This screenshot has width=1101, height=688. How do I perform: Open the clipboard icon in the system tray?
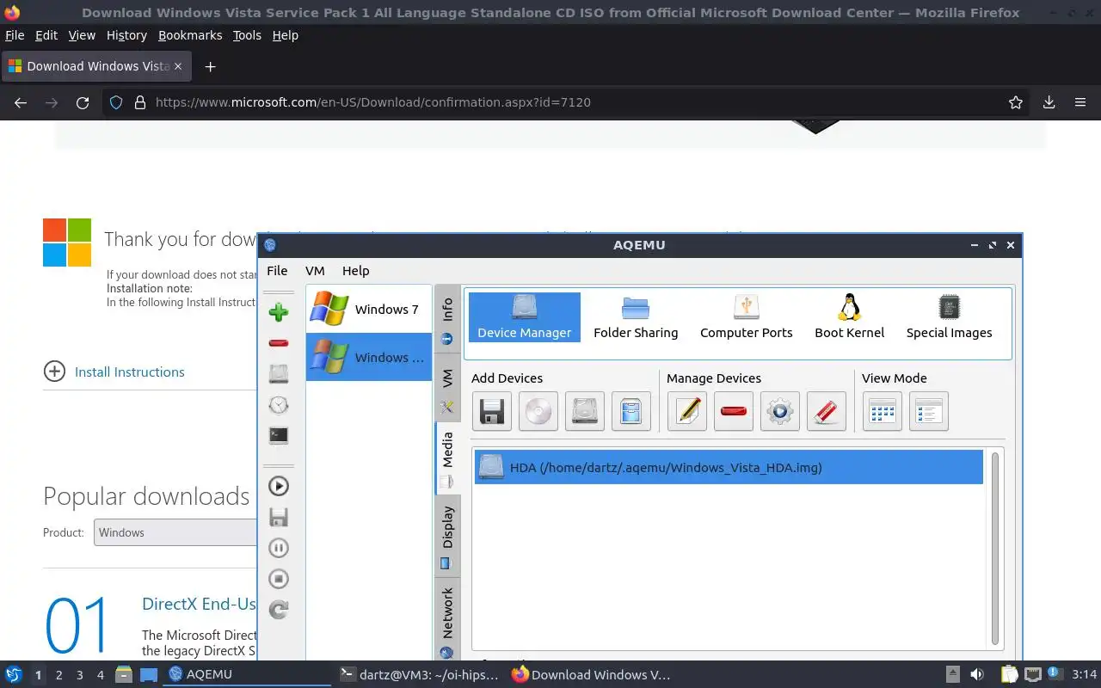click(x=1009, y=674)
